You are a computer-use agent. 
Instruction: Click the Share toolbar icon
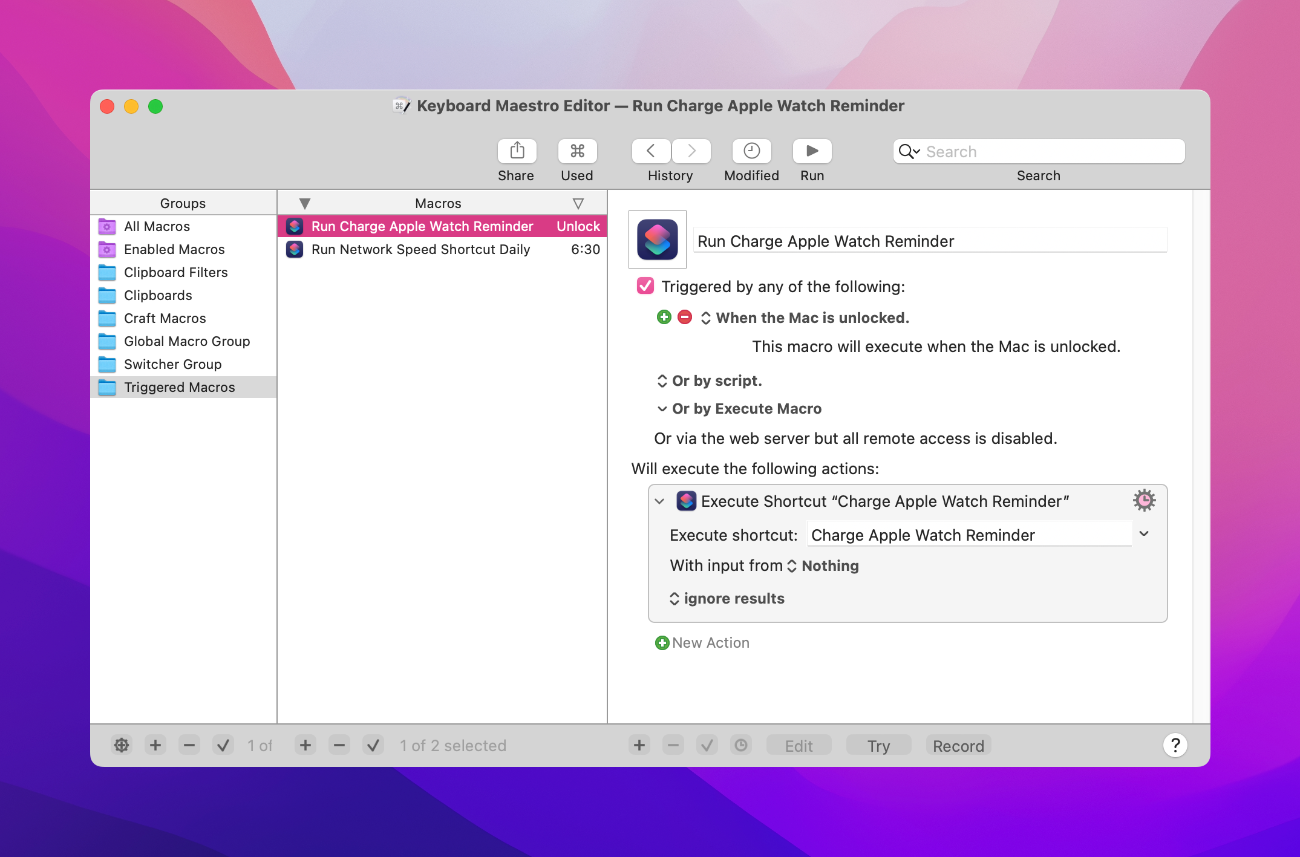pyautogui.click(x=517, y=151)
